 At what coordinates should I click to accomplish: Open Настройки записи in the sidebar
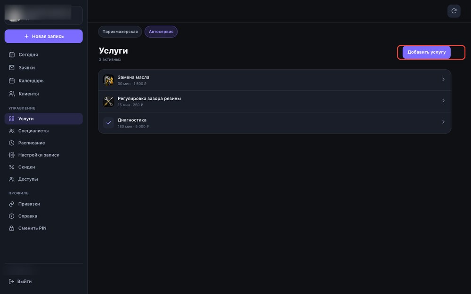click(43, 155)
